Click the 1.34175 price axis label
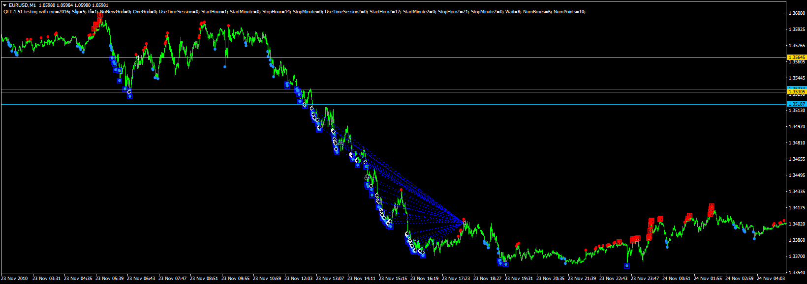 (797, 208)
